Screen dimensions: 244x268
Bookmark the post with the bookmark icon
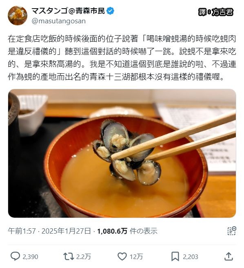(175, 257)
